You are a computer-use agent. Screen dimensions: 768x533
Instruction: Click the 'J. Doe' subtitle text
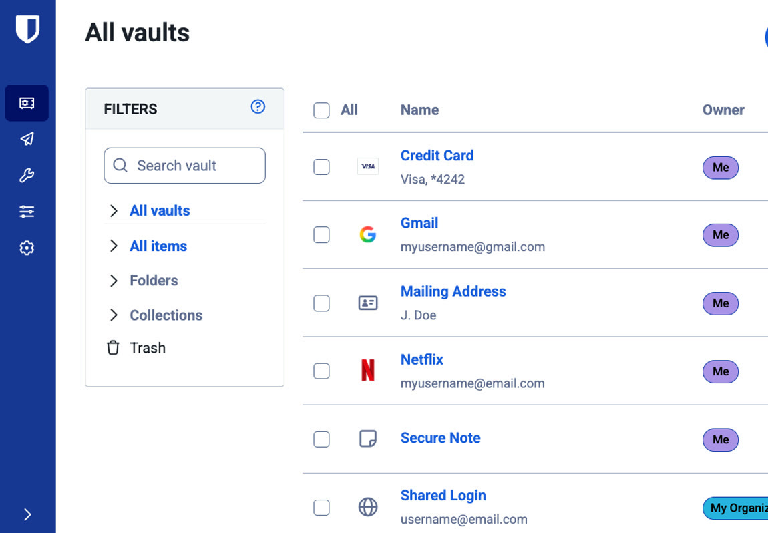418,315
